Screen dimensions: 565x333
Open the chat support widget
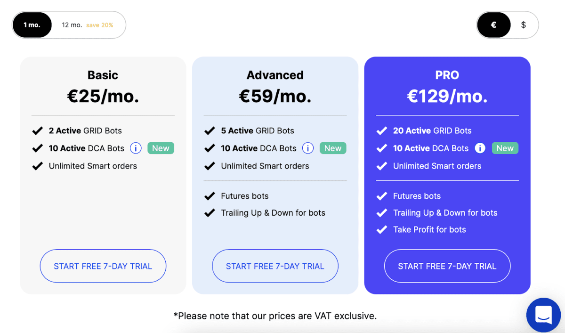pos(543,315)
